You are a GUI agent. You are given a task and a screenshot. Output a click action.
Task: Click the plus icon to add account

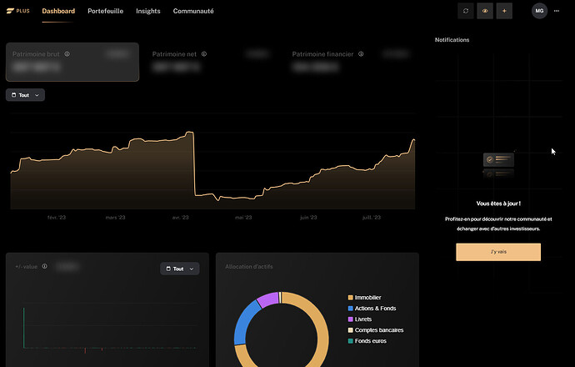click(503, 11)
